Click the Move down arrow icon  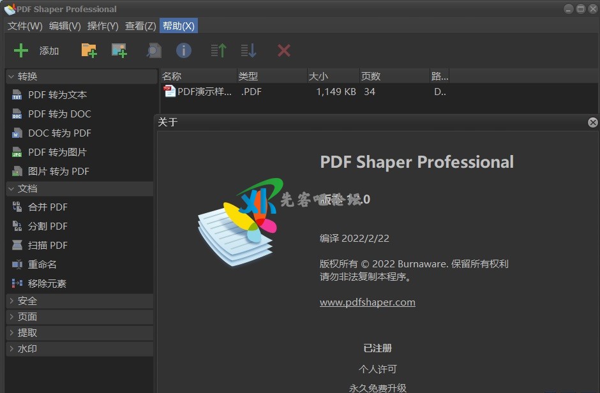pyautogui.click(x=248, y=50)
